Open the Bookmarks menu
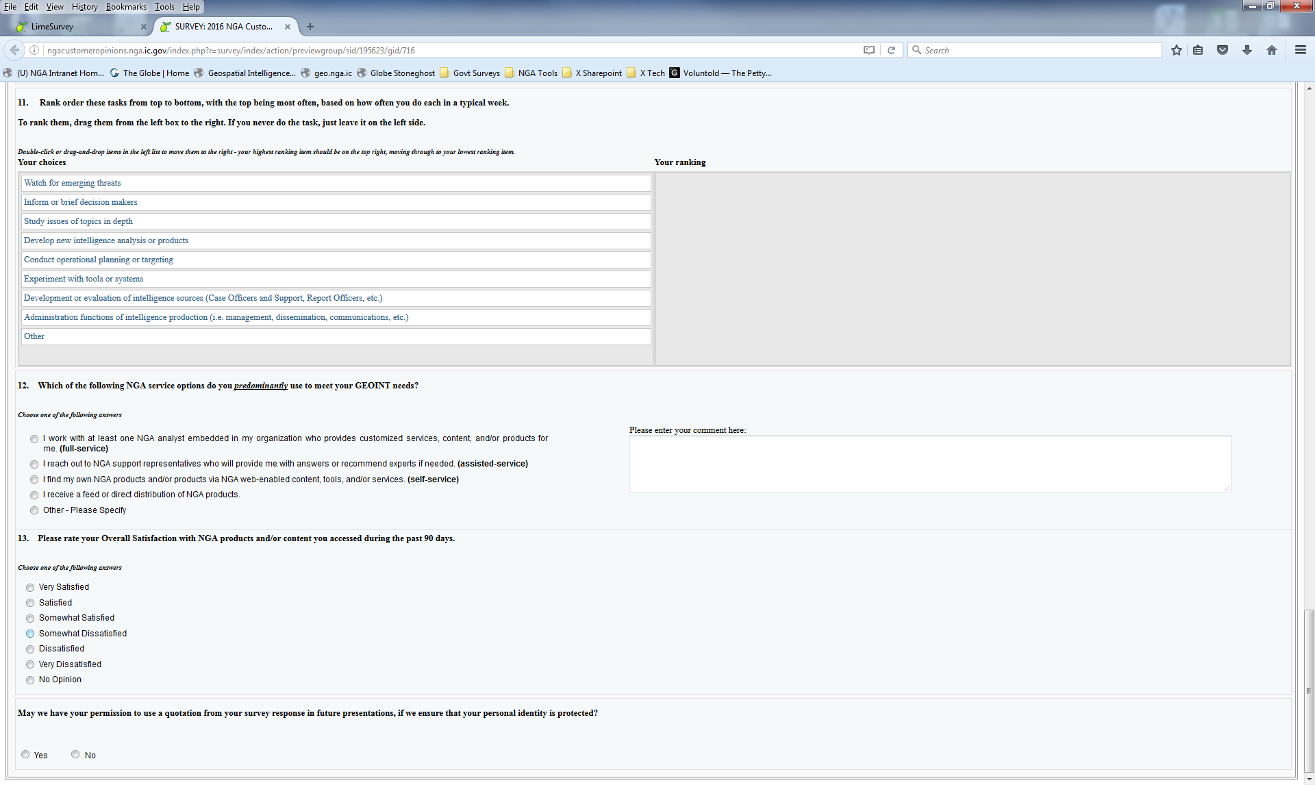Screen dimensions: 1315x785 point(126,7)
